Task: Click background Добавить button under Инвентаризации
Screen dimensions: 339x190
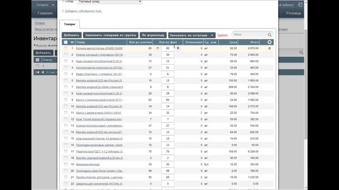Action: coord(43,53)
